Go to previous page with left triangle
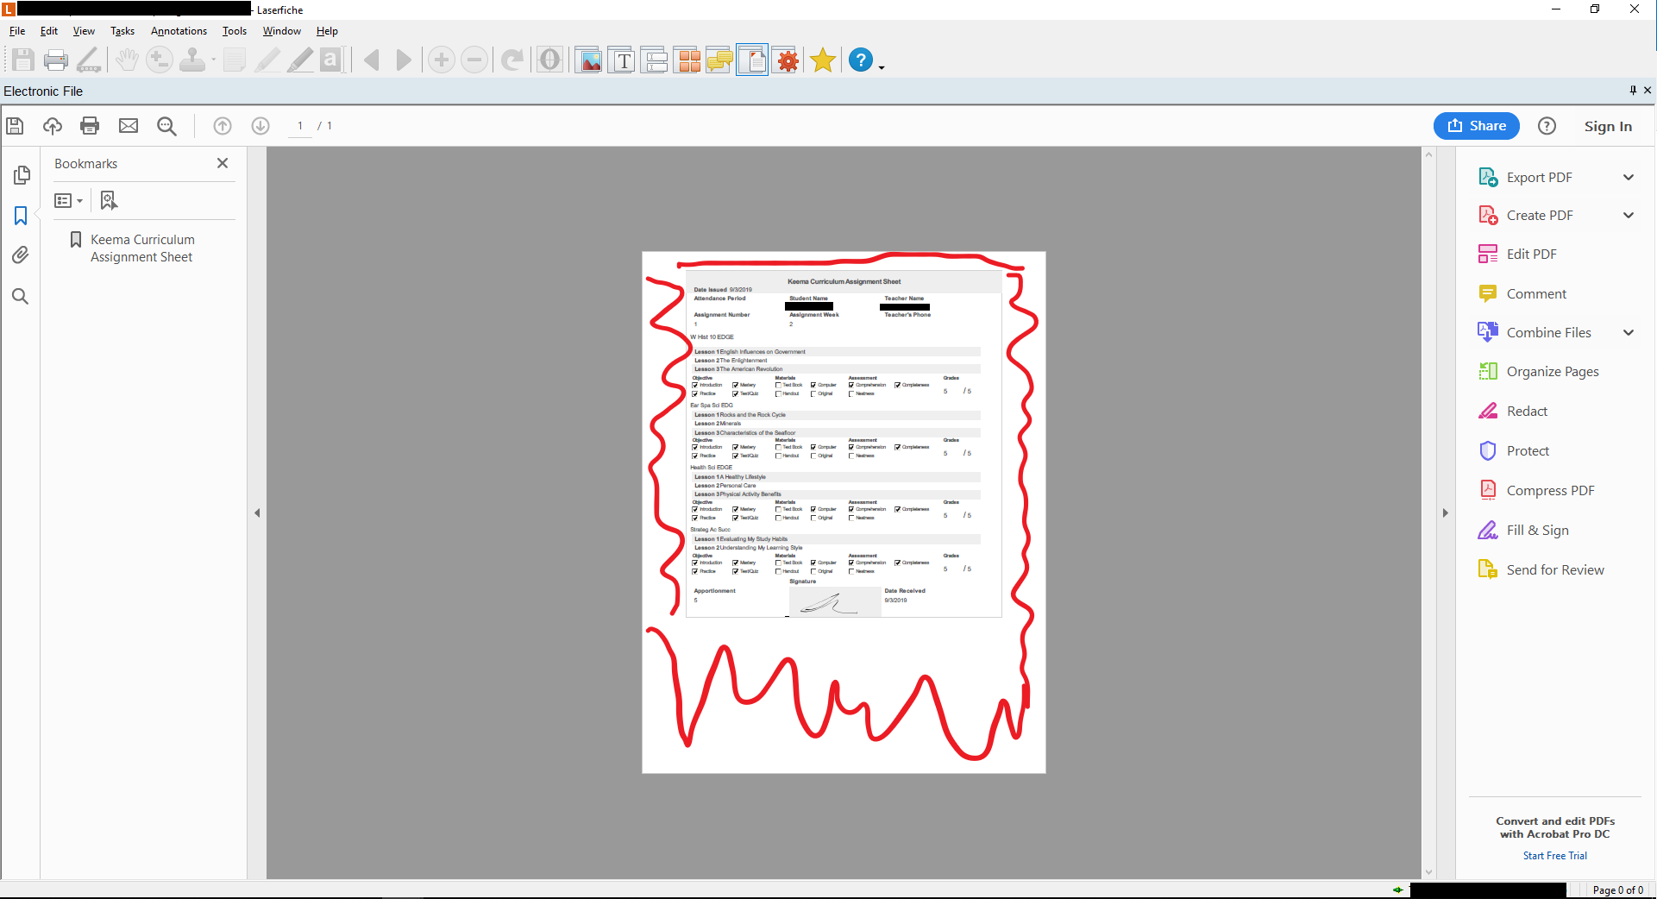The image size is (1657, 899). (x=372, y=60)
